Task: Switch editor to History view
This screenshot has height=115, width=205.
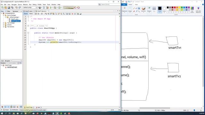Action: (x=31, y=14)
